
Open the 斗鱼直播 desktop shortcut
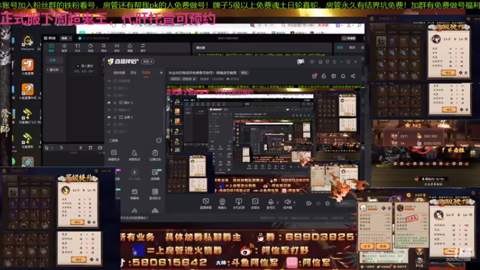point(28,67)
